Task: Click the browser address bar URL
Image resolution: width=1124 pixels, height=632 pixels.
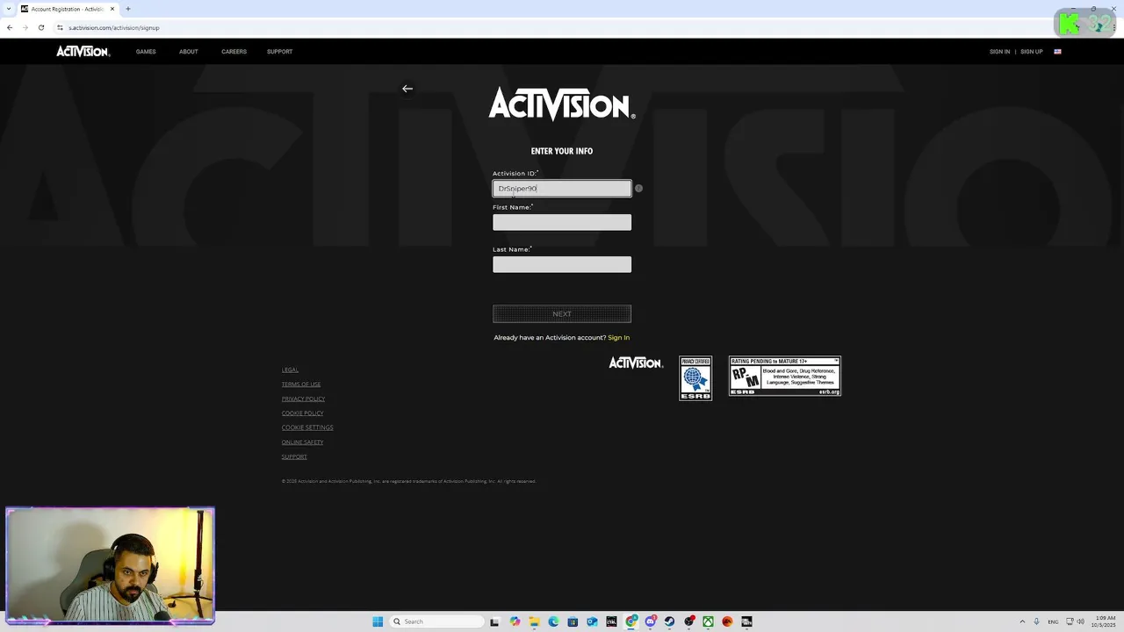Action: [x=114, y=27]
